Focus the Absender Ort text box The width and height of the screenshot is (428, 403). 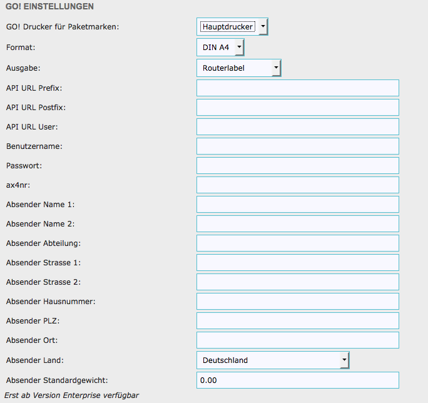pyautogui.click(x=297, y=340)
